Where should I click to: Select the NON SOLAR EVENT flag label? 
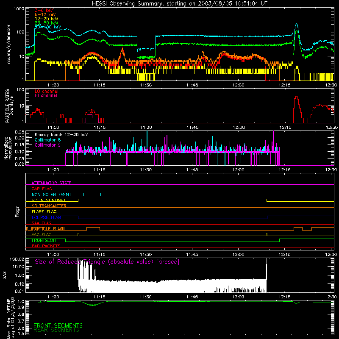(51, 195)
